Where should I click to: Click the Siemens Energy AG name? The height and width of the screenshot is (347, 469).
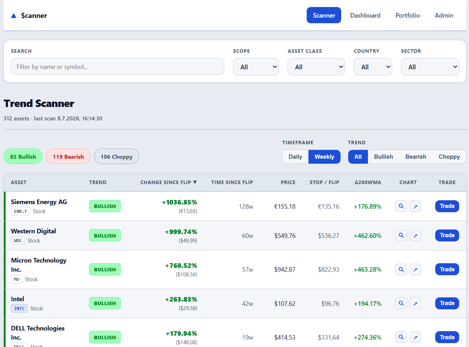coord(39,202)
